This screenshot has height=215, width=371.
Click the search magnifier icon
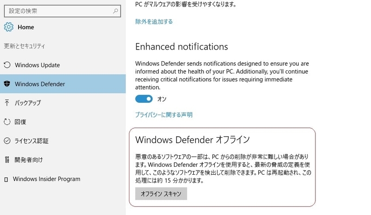115,11
